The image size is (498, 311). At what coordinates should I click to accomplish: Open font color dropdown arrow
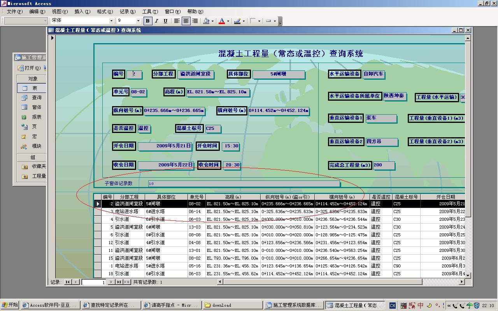[x=228, y=21]
